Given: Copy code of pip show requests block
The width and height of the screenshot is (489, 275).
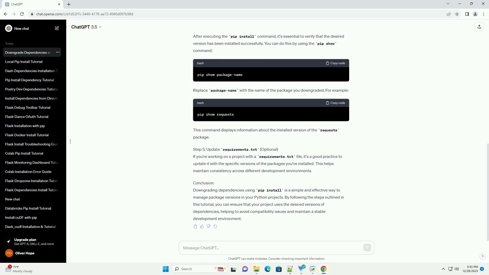Looking at the screenshot, I should (335, 103).
